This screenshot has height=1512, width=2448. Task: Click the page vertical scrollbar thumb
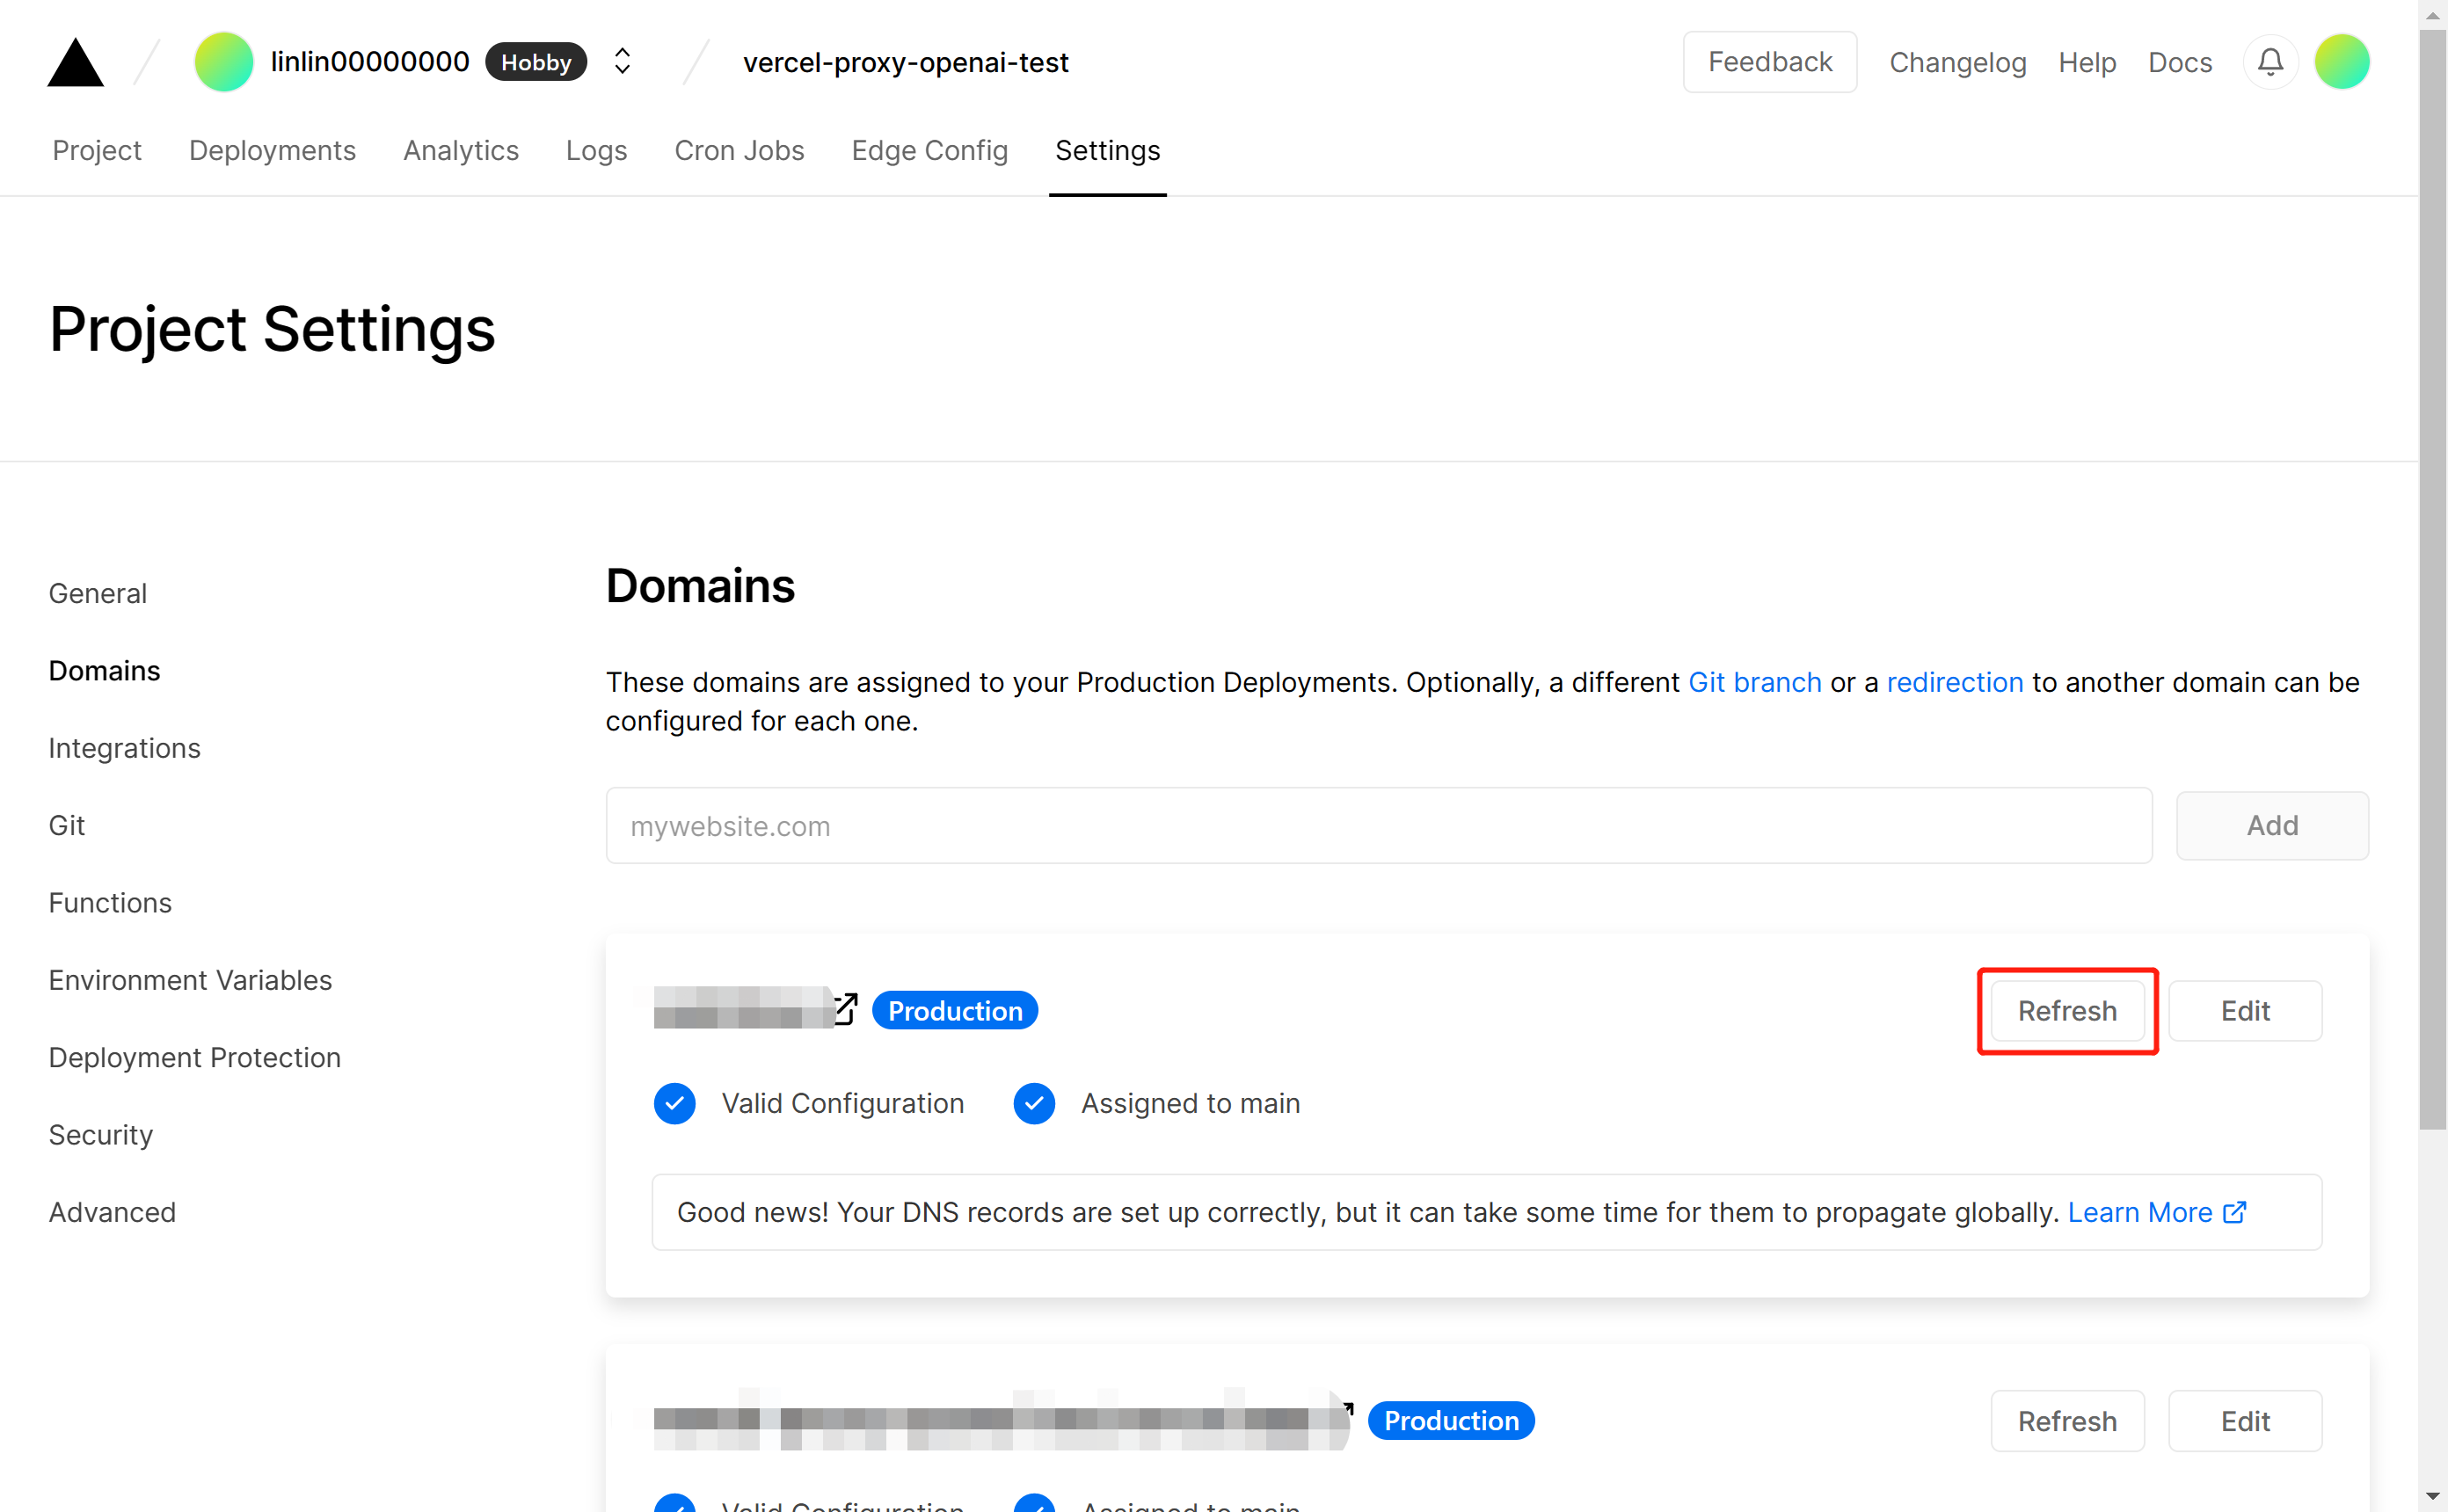[x=2432, y=580]
